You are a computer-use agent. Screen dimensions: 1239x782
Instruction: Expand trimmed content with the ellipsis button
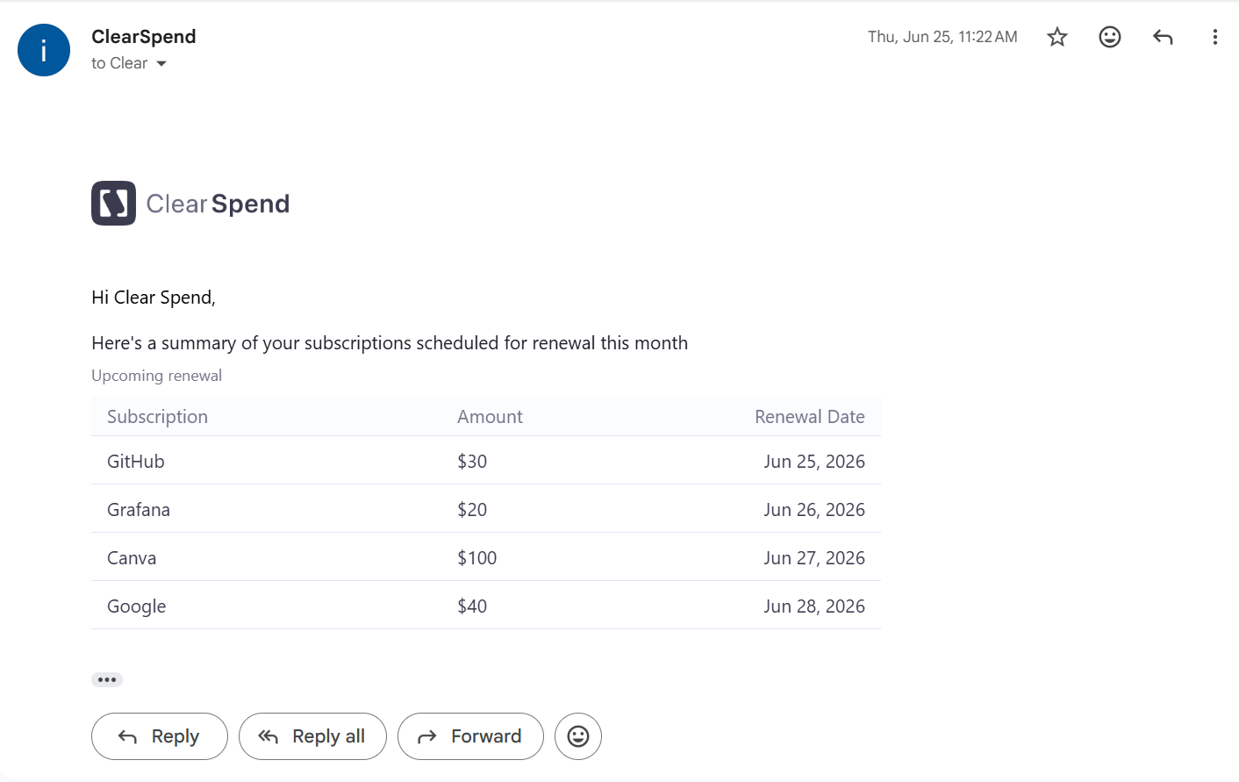(x=107, y=679)
